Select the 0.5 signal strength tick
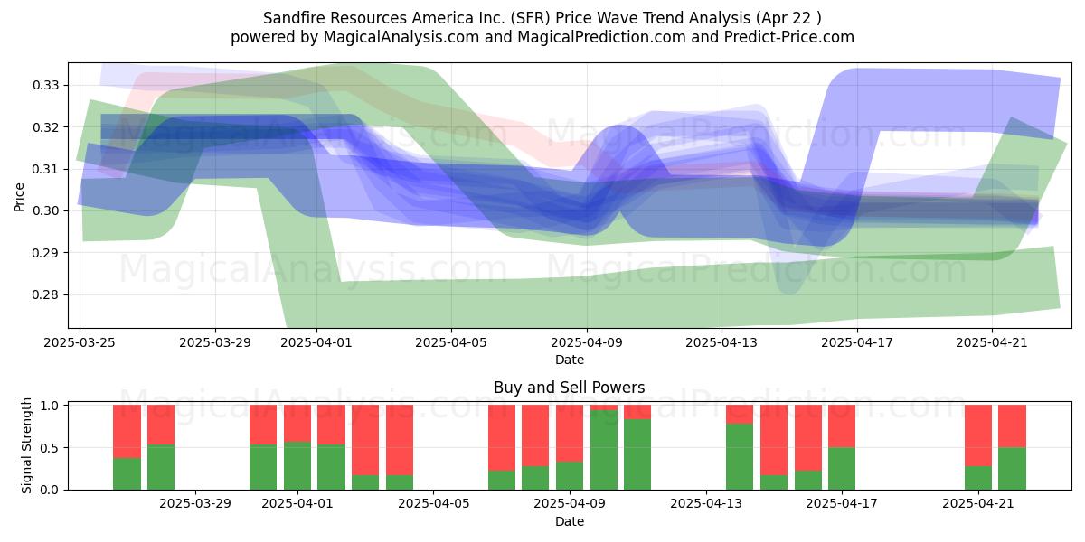 pyautogui.click(x=51, y=447)
